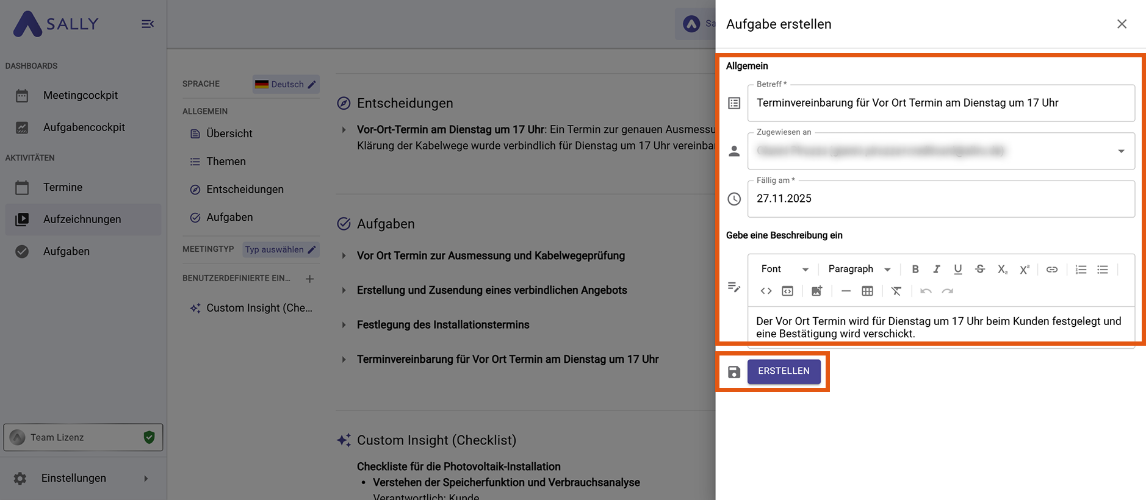Click the insert link icon
Image resolution: width=1146 pixels, height=500 pixels.
[x=1051, y=270]
